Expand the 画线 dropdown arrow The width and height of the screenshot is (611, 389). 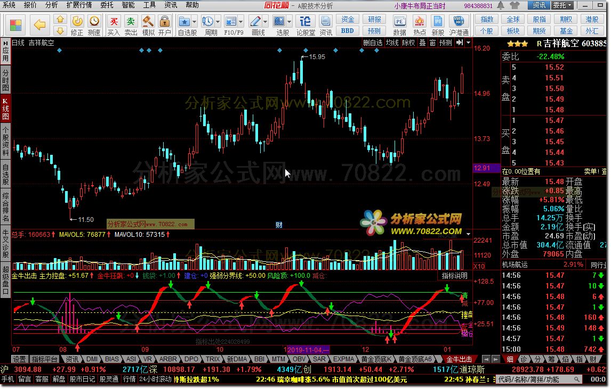click(265, 21)
